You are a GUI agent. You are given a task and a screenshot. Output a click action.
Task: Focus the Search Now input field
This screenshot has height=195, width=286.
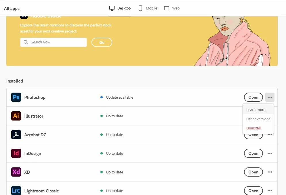[x=54, y=42]
